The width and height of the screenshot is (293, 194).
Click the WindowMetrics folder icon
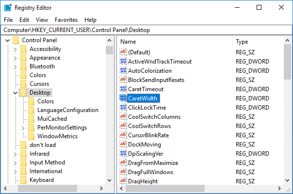pos(32,136)
